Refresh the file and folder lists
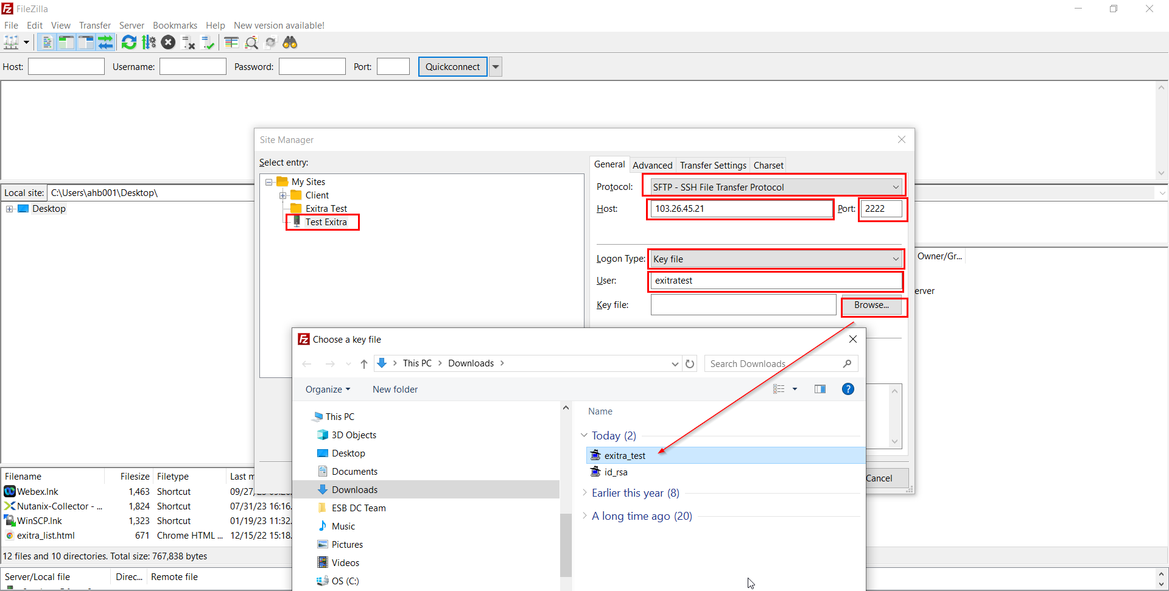1169x591 pixels. coord(129,43)
